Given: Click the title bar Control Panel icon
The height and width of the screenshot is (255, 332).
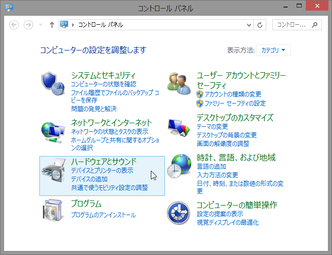Looking at the screenshot, I should (9, 8).
